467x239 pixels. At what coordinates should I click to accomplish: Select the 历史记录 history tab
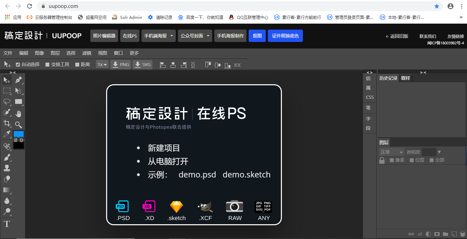(388, 78)
